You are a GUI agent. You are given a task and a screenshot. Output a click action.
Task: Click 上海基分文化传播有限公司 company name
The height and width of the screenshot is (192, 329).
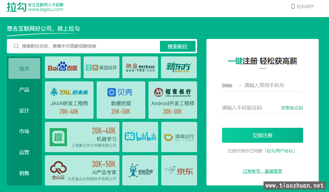click(94, 146)
